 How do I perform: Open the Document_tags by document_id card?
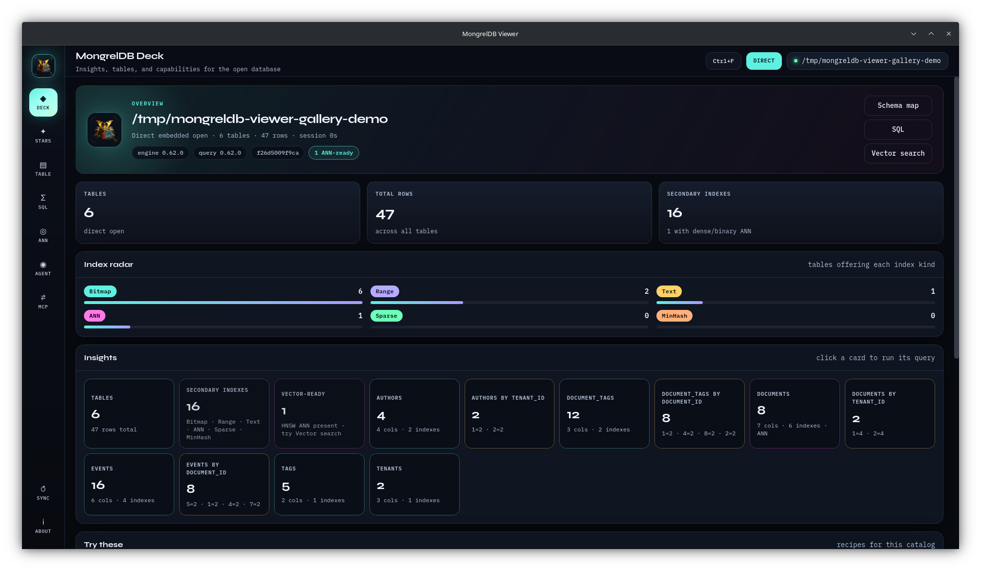(699, 413)
